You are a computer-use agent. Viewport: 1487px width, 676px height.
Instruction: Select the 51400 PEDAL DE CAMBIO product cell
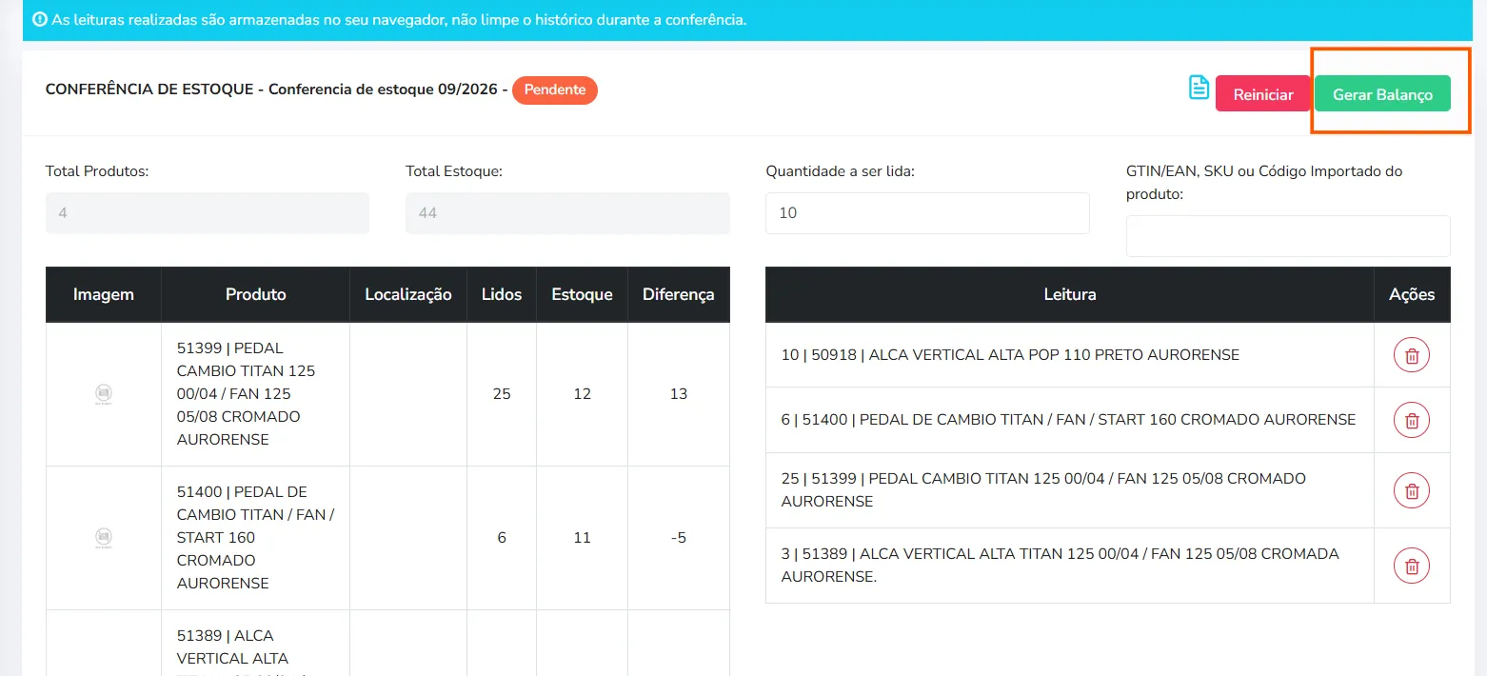256,538
